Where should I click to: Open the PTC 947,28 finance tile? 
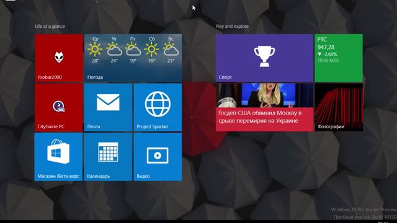coord(339,58)
